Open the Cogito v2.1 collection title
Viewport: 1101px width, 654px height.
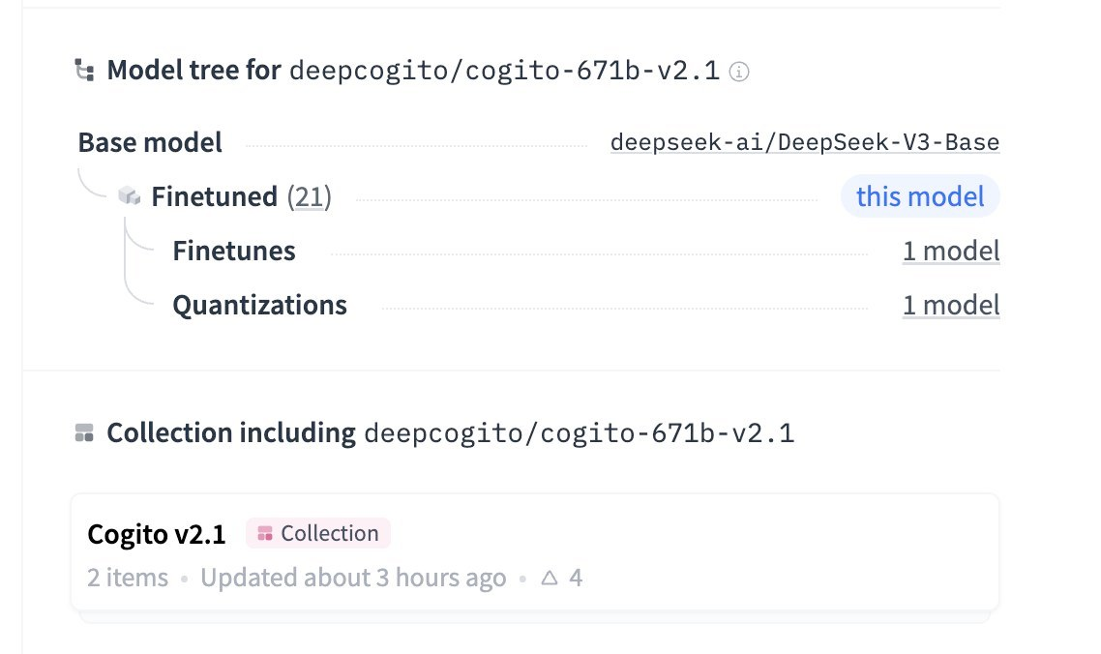157,534
